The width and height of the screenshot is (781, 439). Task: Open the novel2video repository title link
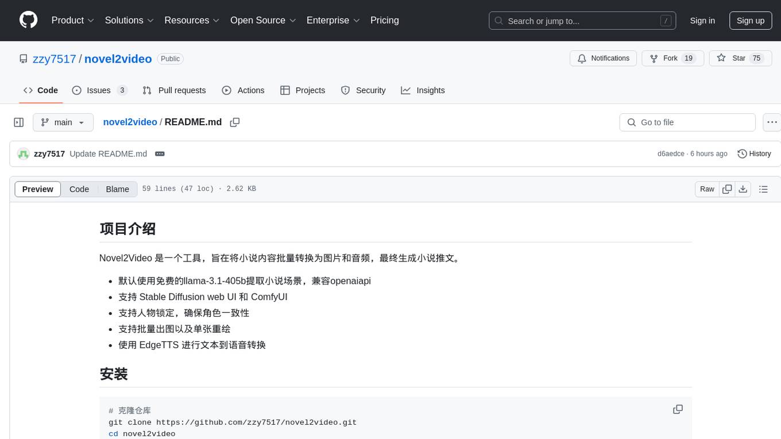(118, 59)
